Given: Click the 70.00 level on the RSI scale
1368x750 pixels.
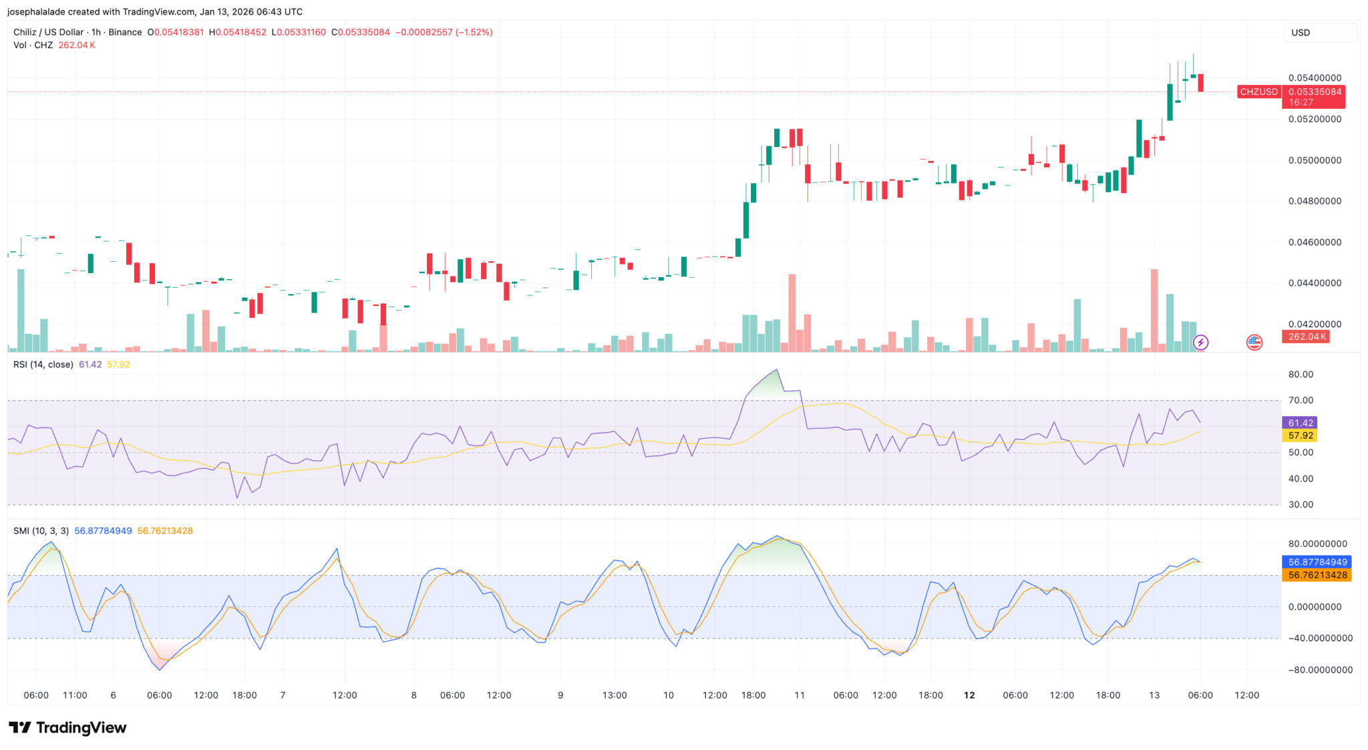Looking at the screenshot, I should click(x=1301, y=401).
